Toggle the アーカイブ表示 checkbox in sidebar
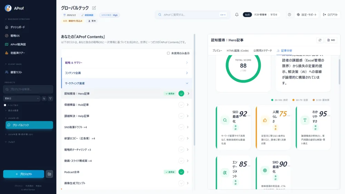345x194 pixels. click(x=5, y=105)
